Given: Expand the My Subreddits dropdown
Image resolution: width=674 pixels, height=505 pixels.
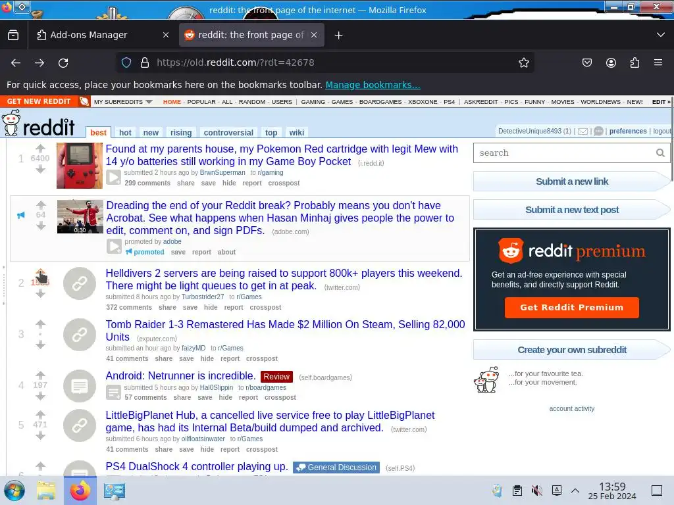Looking at the screenshot, I should [x=123, y=102].
